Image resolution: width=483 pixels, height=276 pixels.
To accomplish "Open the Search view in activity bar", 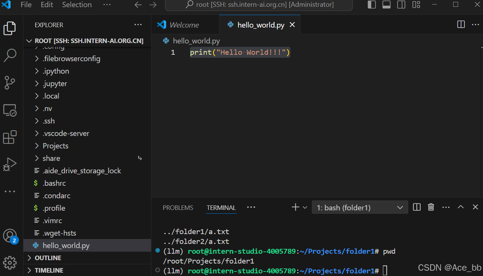I will [10, 55].
